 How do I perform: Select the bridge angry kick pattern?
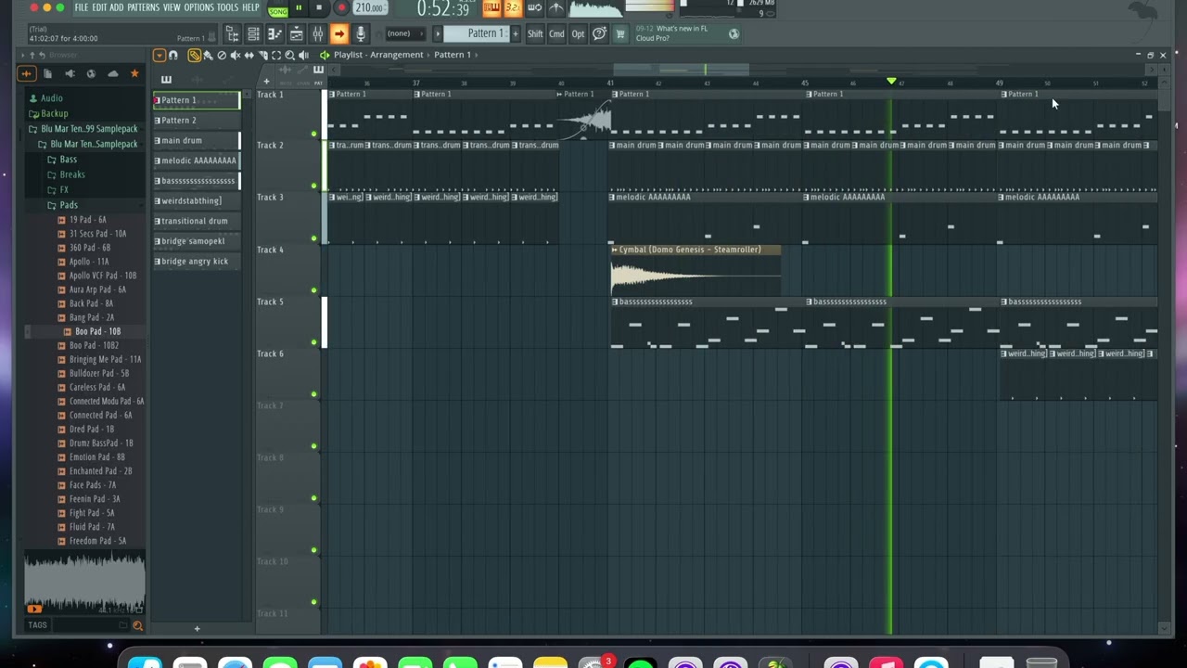tap(195, 262)
